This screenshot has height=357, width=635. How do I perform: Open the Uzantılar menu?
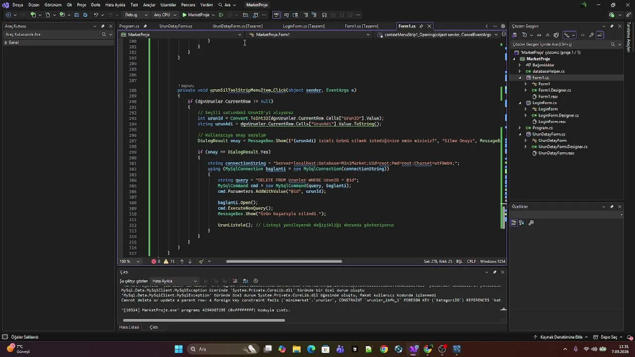tap(168, 5)
